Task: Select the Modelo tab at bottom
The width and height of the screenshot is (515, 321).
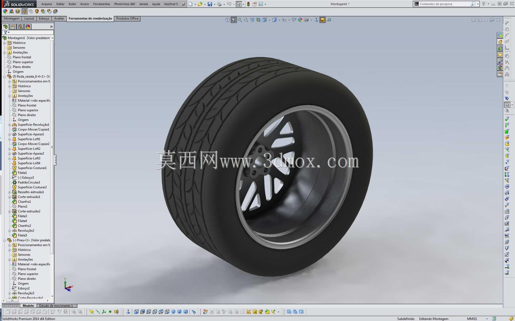Action: pyautogui.click(x=28, y=306)
